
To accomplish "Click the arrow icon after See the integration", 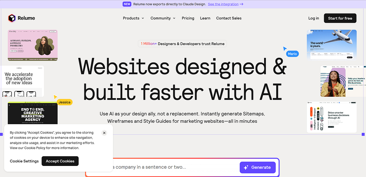I will coord(242,4).
